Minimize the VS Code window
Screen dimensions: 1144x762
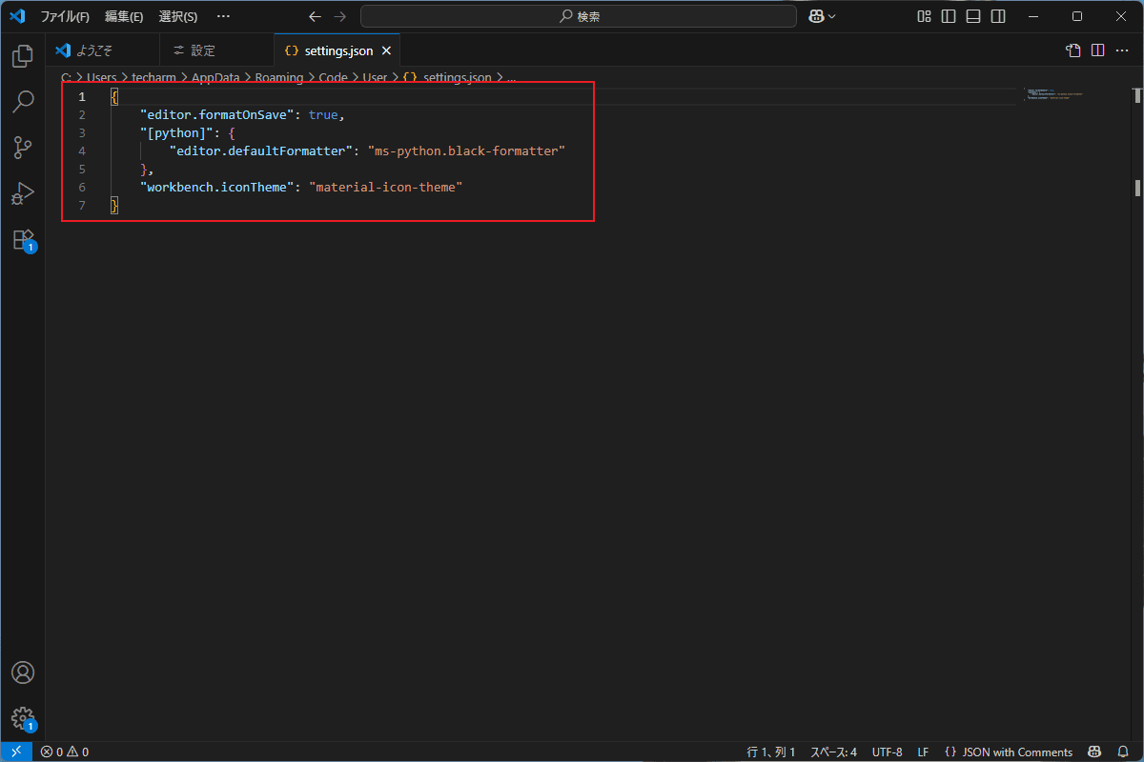coord(1033,16)
